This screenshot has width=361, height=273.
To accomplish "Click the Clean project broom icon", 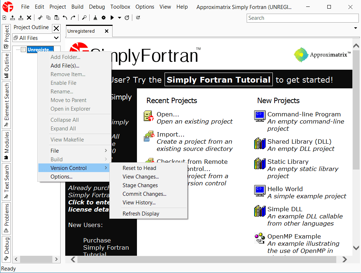I will point(95,18).
